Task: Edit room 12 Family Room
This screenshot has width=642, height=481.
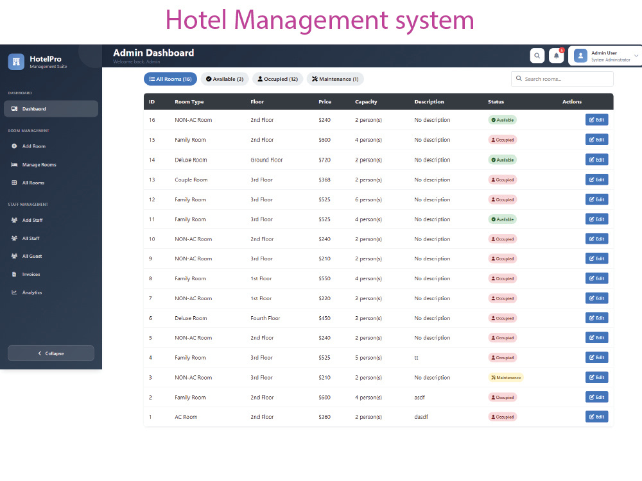Action: coord(596,199)
